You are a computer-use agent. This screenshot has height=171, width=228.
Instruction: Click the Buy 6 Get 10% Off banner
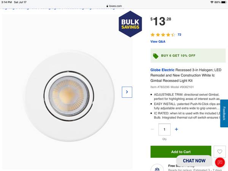(x=188, y=55)
